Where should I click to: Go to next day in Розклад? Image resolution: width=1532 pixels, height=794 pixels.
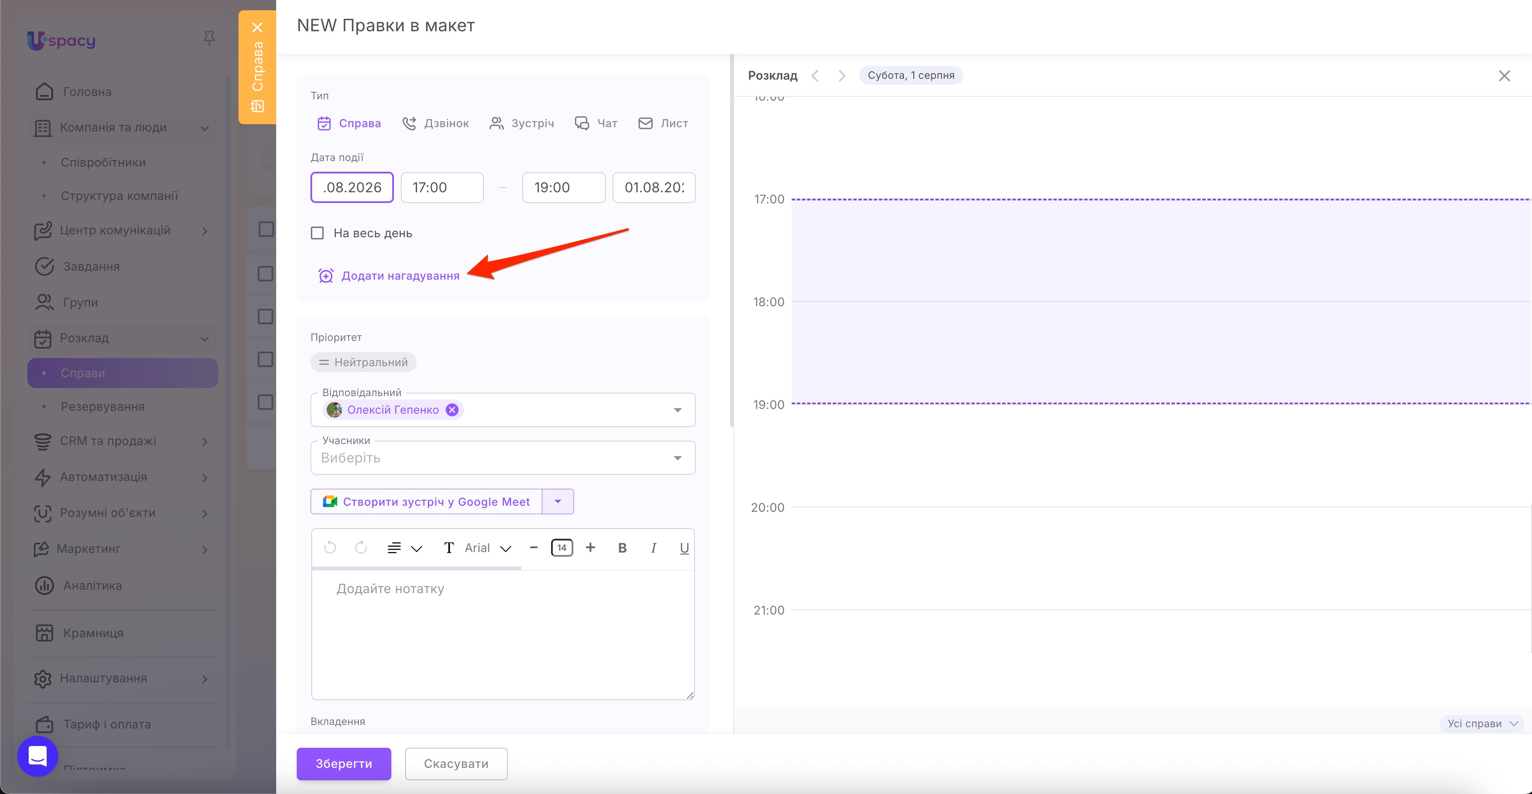click(841, 75)
